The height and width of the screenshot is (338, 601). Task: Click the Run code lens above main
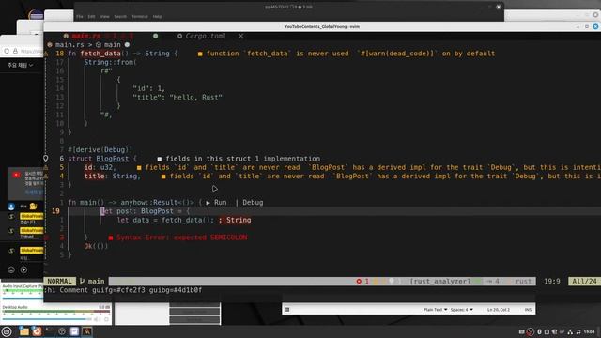pos(217,203)
